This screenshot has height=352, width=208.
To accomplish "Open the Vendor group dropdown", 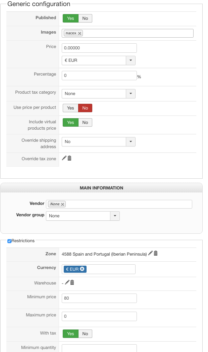I will [83, 216].
